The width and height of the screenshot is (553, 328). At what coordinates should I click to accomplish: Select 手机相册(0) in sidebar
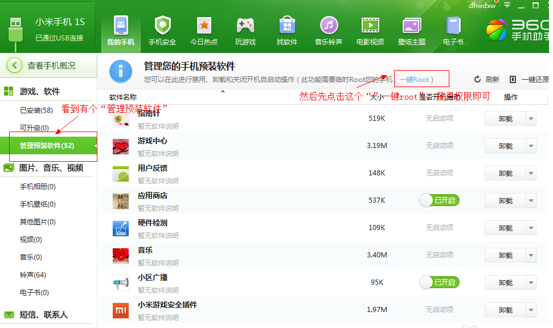pos(38,187)
